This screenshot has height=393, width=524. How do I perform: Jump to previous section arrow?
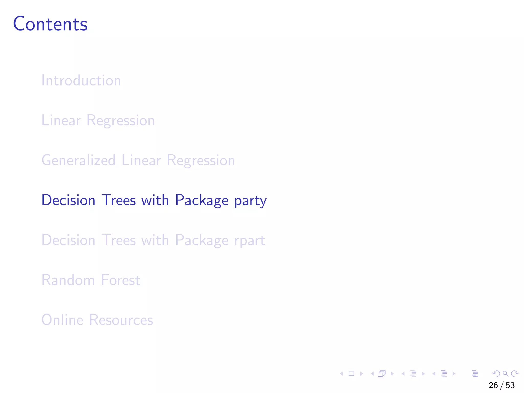pyautogui.click(x=434, y=374)
